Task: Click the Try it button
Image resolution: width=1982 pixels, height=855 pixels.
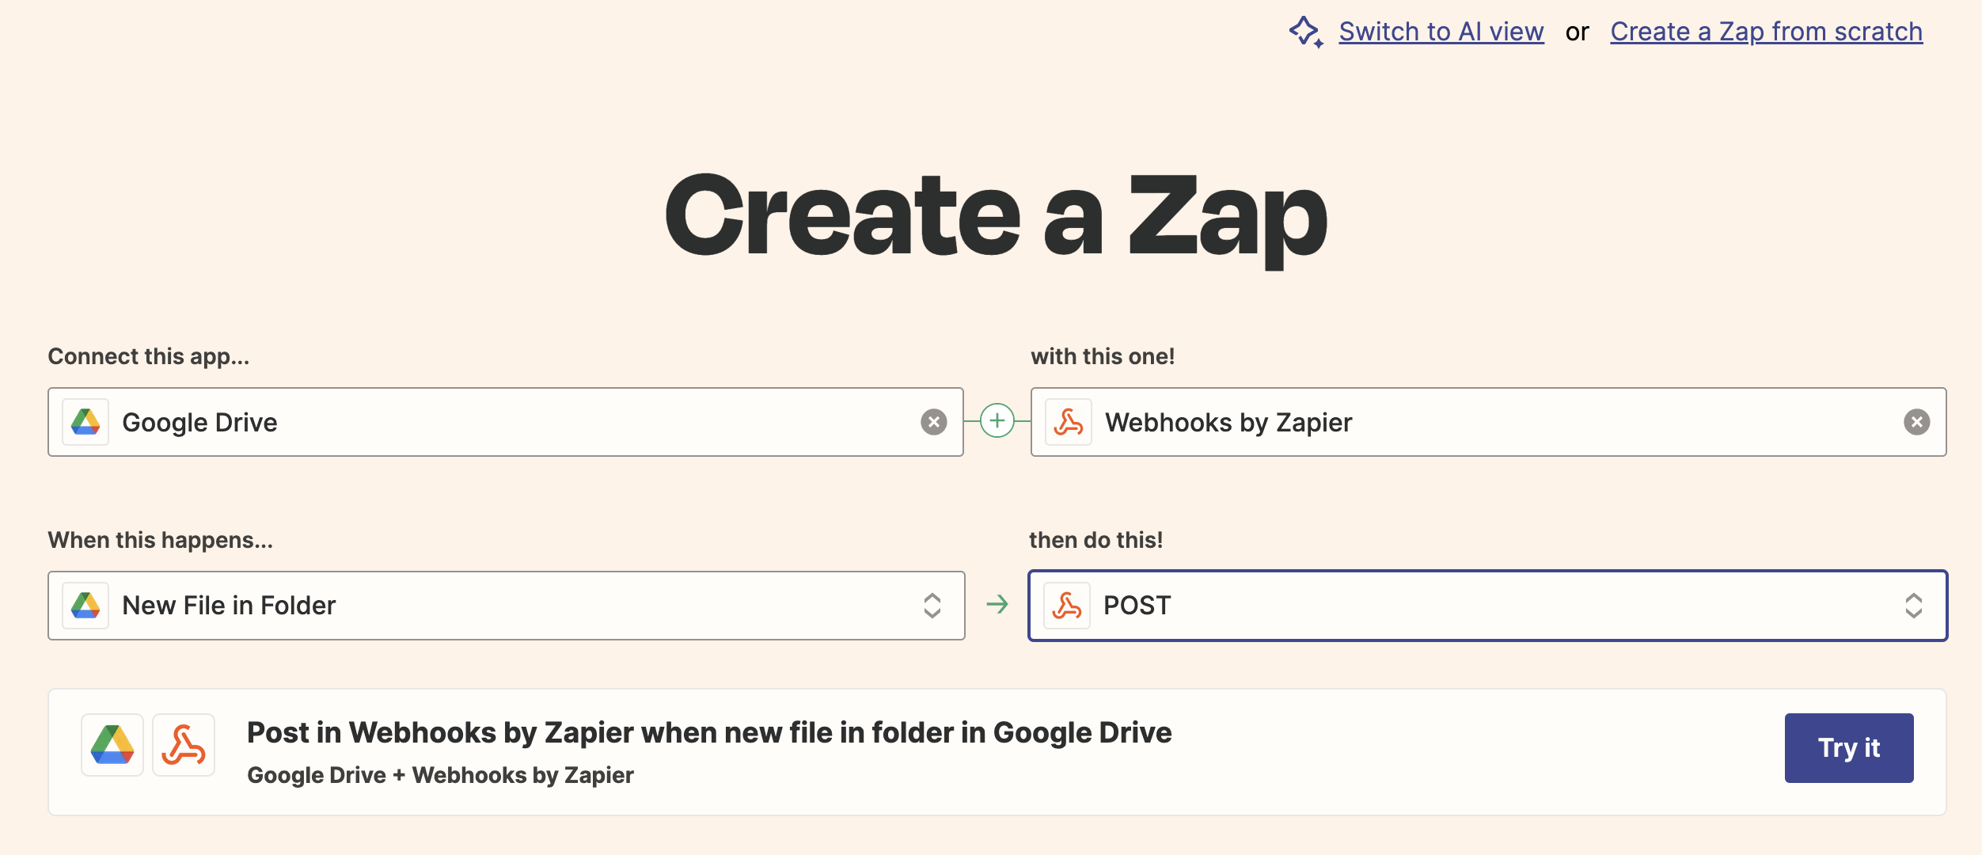Action: (1849, 748)
